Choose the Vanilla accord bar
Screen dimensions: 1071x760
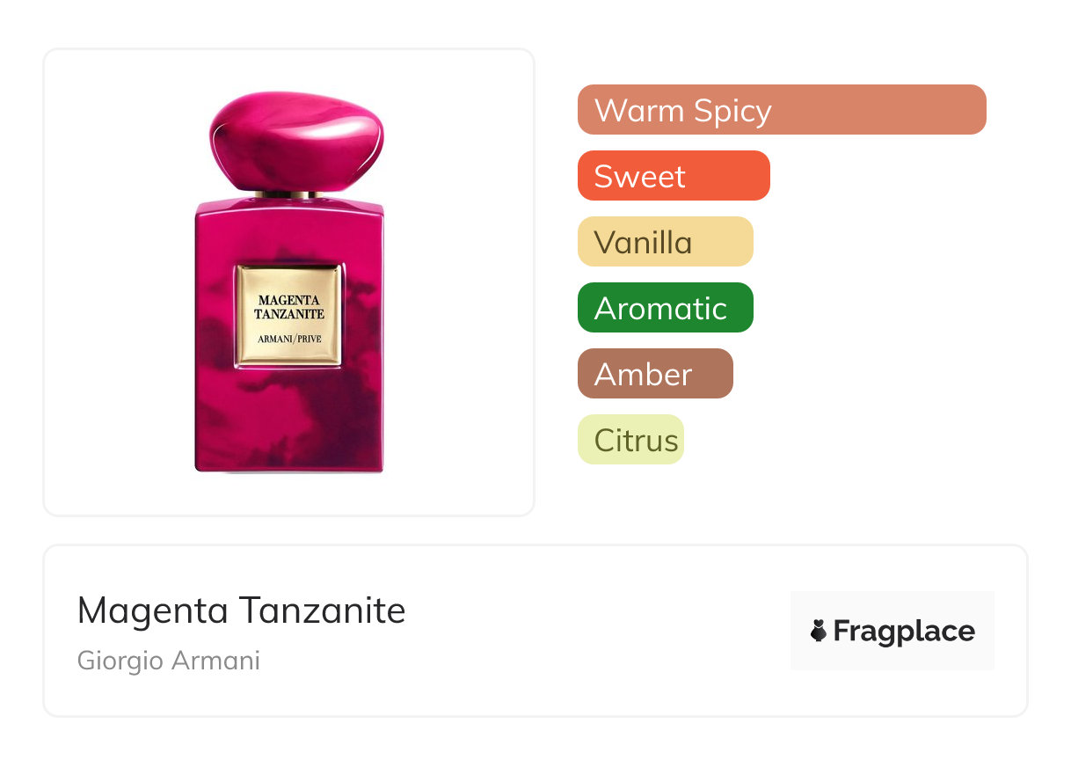pos(666,242)
